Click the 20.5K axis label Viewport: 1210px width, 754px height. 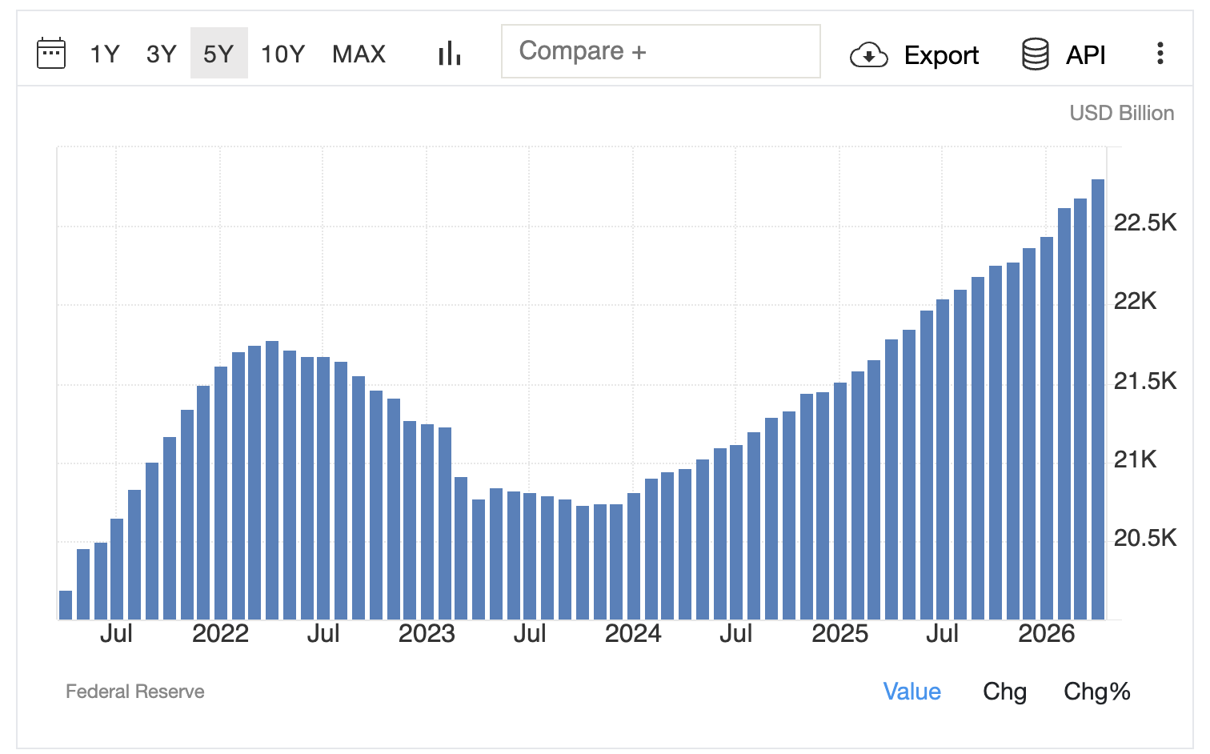pyautogui.click(x=1145, y=538)
